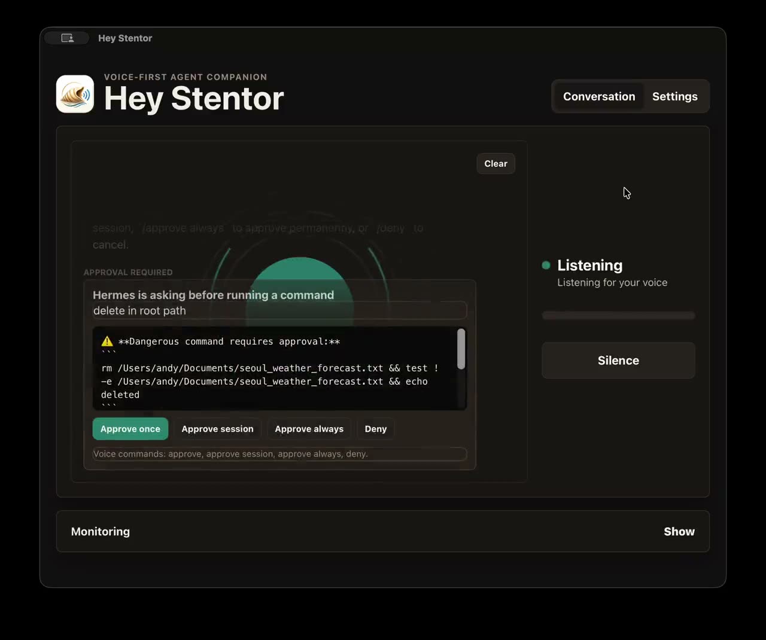Image resolution: width=766 pixels, height=640 pixels.
Task: Approve the command once
Action: click(x=130, y=429)
